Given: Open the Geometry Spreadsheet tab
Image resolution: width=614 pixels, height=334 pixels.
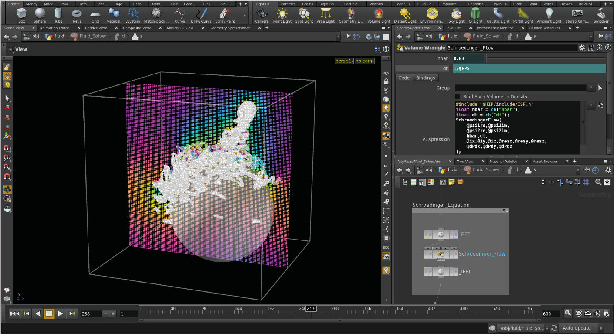Looking at the screenshot, I should pyautogui.click(x=230, y=28).
